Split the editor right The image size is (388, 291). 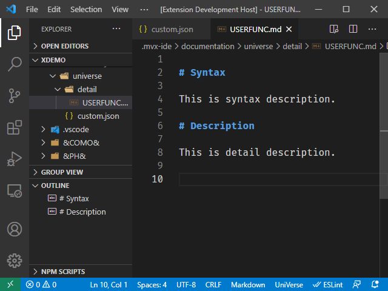click(353, 29)
